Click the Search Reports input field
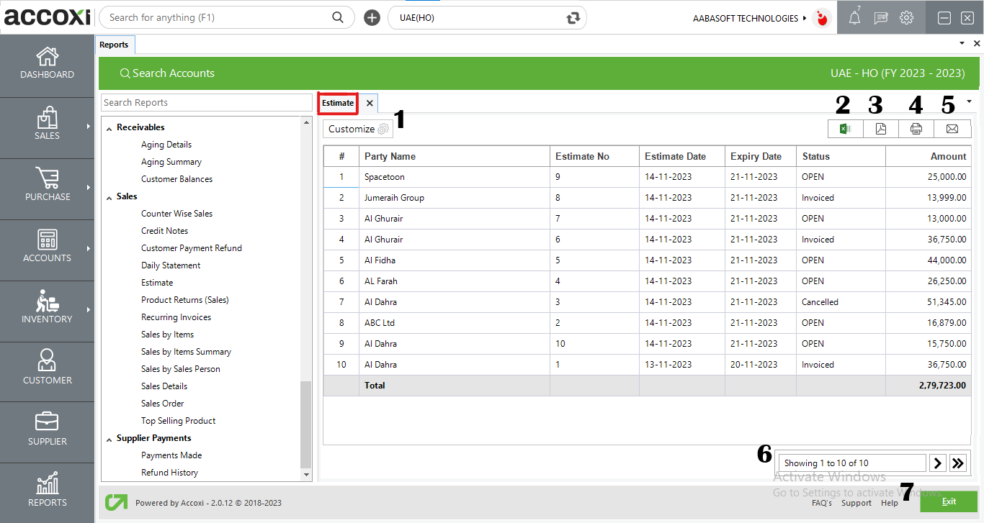 (207, 102)
